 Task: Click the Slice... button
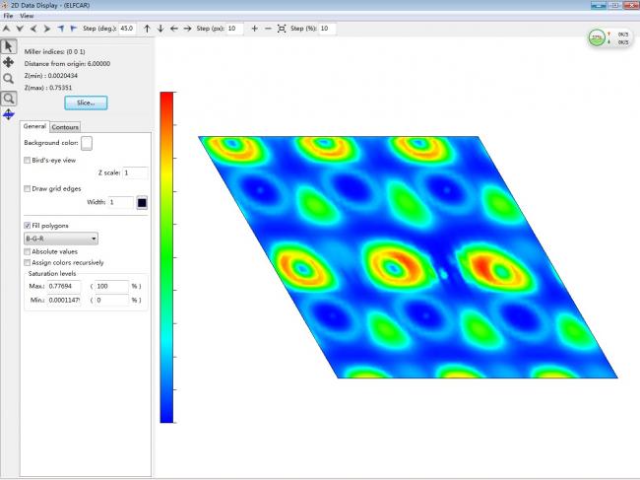(86, 103)
